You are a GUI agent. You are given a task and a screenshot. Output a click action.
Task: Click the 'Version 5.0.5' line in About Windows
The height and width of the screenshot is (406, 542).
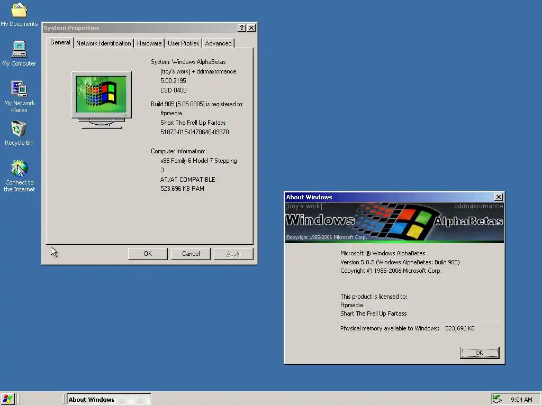[x=400, y=262]
